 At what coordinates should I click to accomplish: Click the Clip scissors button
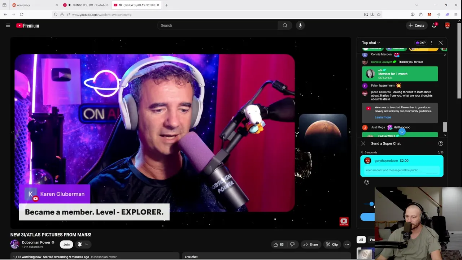click(332, 244)
